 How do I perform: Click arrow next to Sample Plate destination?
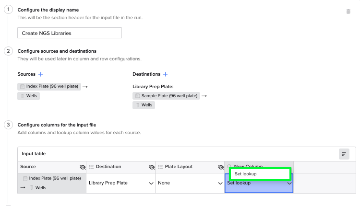click(x=204, y=96)
